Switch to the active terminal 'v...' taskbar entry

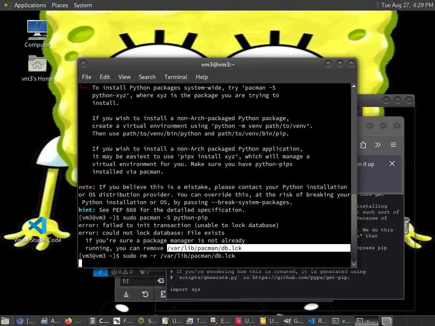(366, 321)
